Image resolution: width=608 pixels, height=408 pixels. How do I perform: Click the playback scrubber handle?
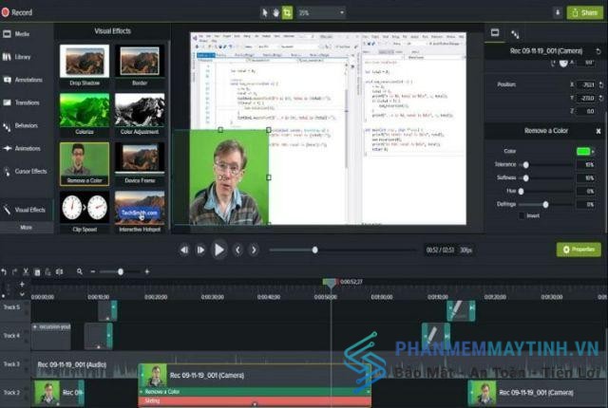314,250
